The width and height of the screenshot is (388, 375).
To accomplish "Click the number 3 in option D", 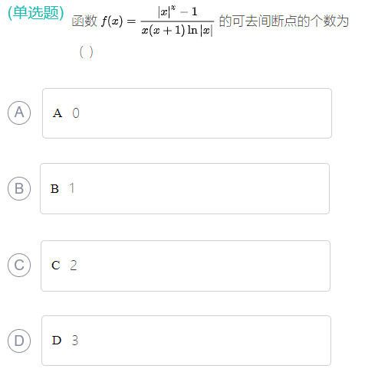I will 74,341.
